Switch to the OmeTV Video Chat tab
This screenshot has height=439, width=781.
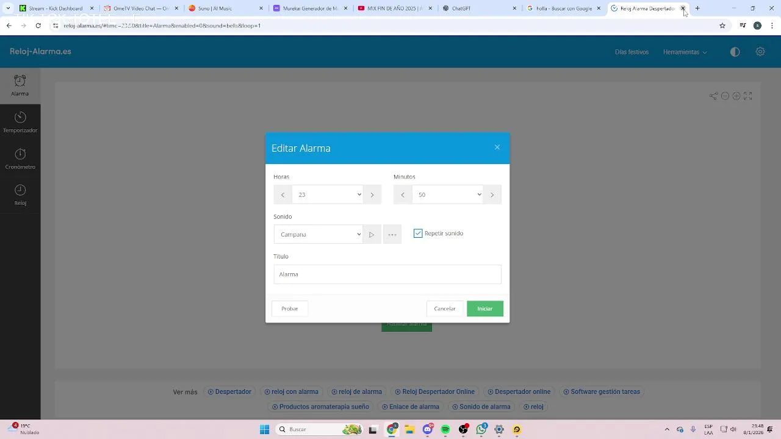141,9
